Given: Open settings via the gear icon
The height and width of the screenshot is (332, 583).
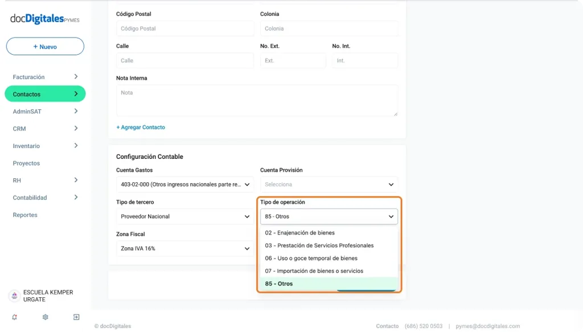Looking at the screenshot, I should 46,317.
